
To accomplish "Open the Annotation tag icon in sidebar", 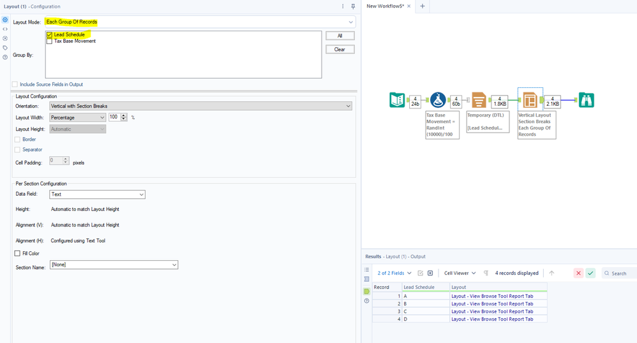I will tap(5, 48).
